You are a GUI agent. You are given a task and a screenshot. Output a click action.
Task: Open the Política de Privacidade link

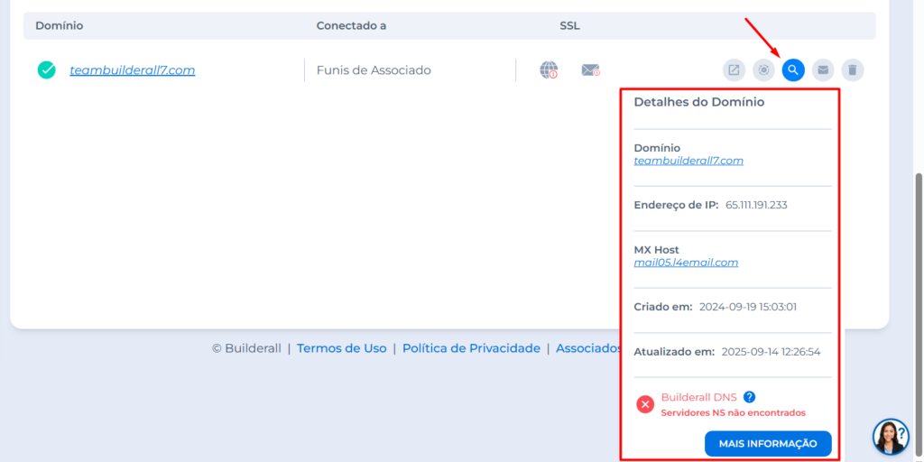pos(471,348)
